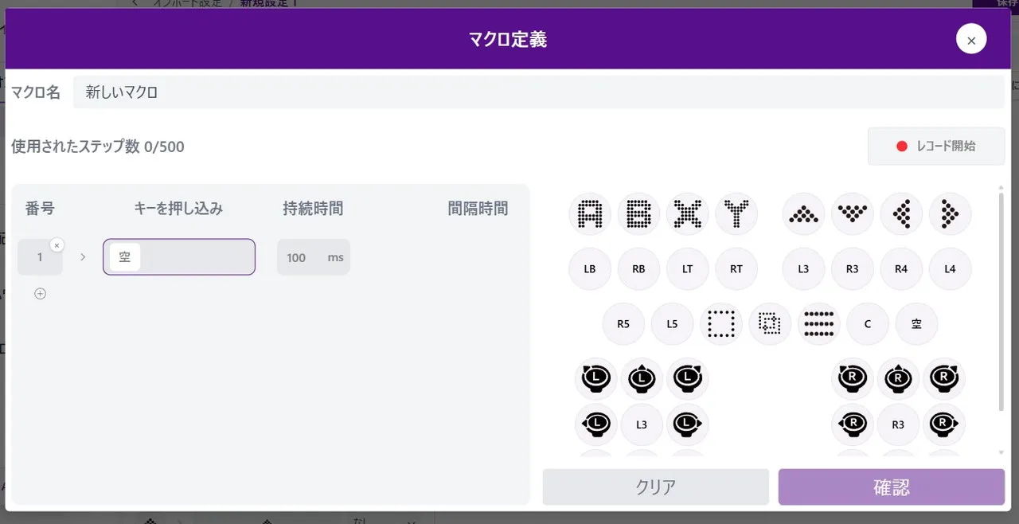Choose the three dotted lines menu icon
This screenshot has height=524, width=1019.
[818, 324]
